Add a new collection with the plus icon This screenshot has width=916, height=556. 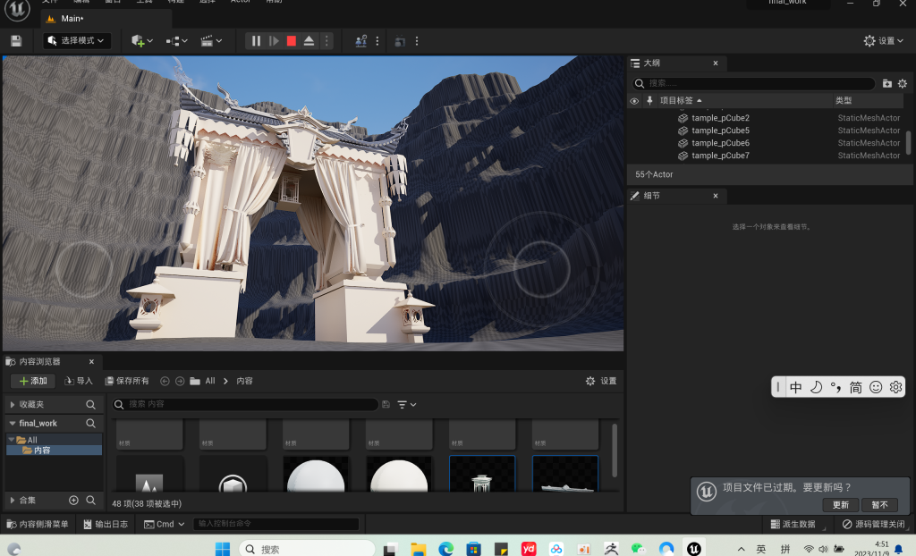[x=73, y=501]
